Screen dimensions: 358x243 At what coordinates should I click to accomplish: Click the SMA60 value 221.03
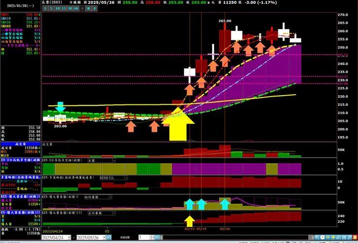pos(32,26)
